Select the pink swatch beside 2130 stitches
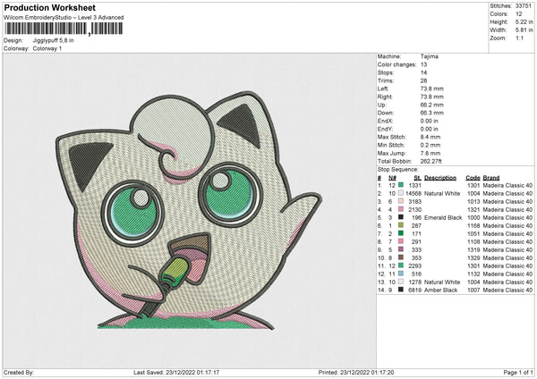The height and width of the screenshot is (379, 537). 401,209
